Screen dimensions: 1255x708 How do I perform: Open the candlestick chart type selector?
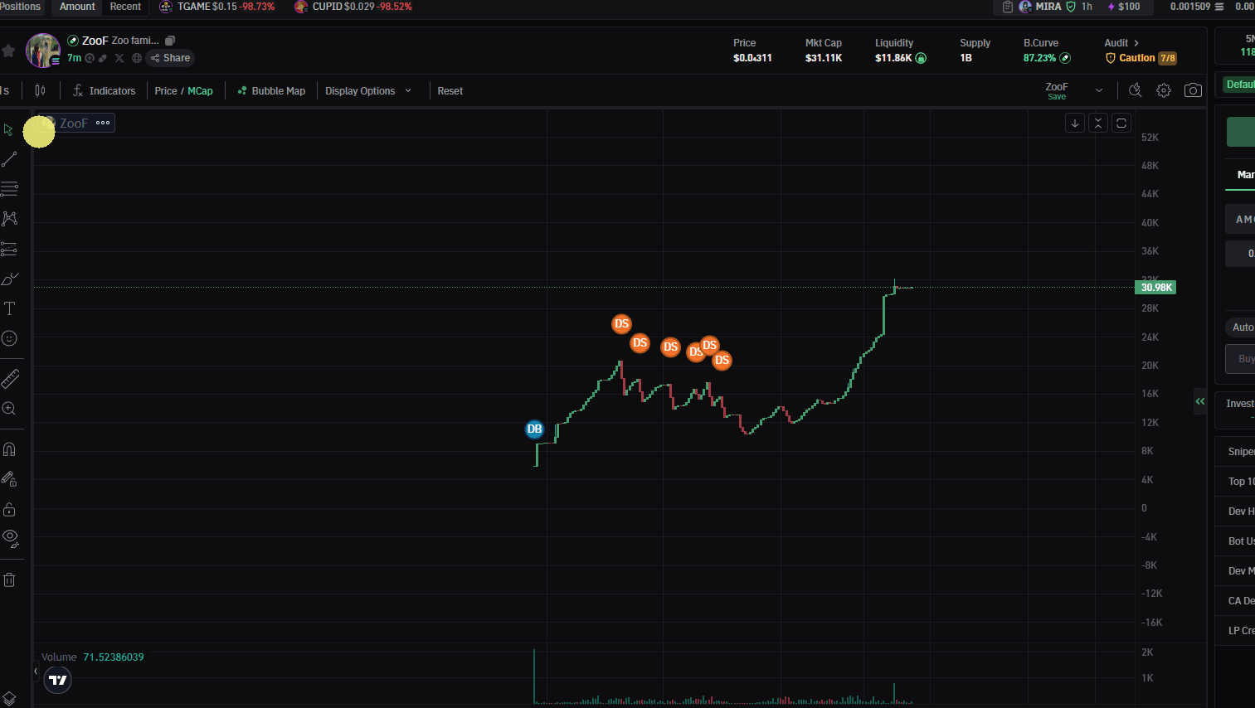[x=40, y=90]
